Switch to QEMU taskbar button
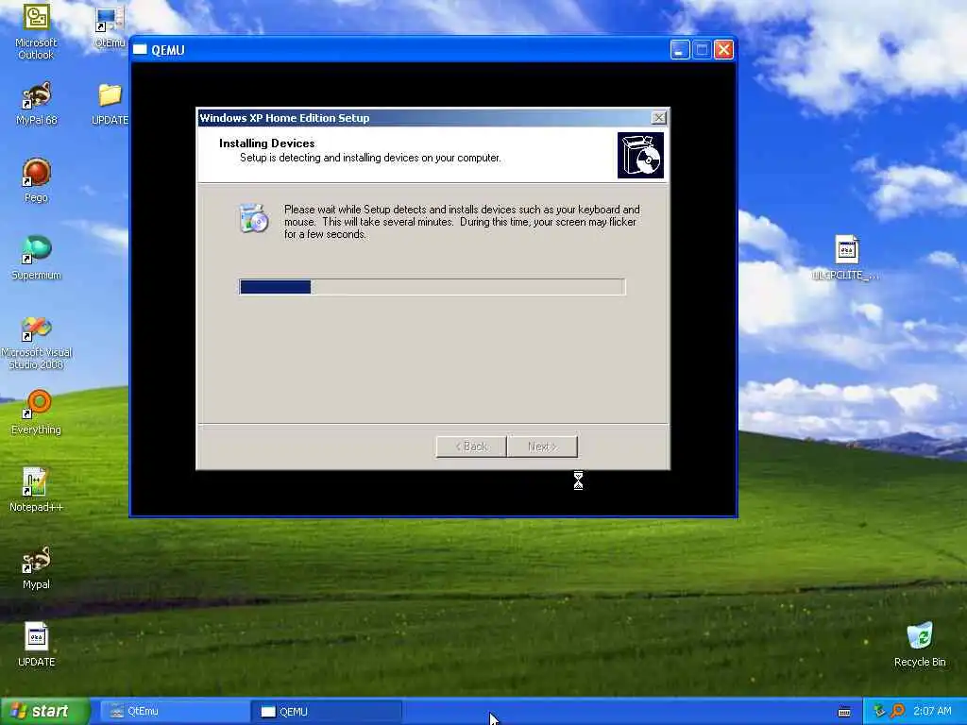The height and width of the screenshot is (725, 967). (326, 712)
